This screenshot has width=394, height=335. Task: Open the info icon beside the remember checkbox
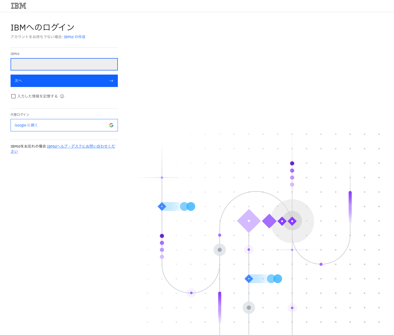coord(62,96)
